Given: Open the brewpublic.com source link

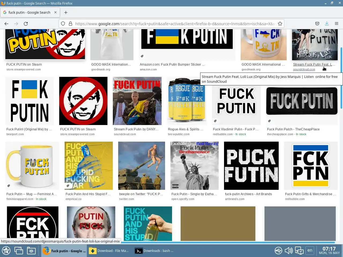Looking at the screenshot, I should (179, 134).
